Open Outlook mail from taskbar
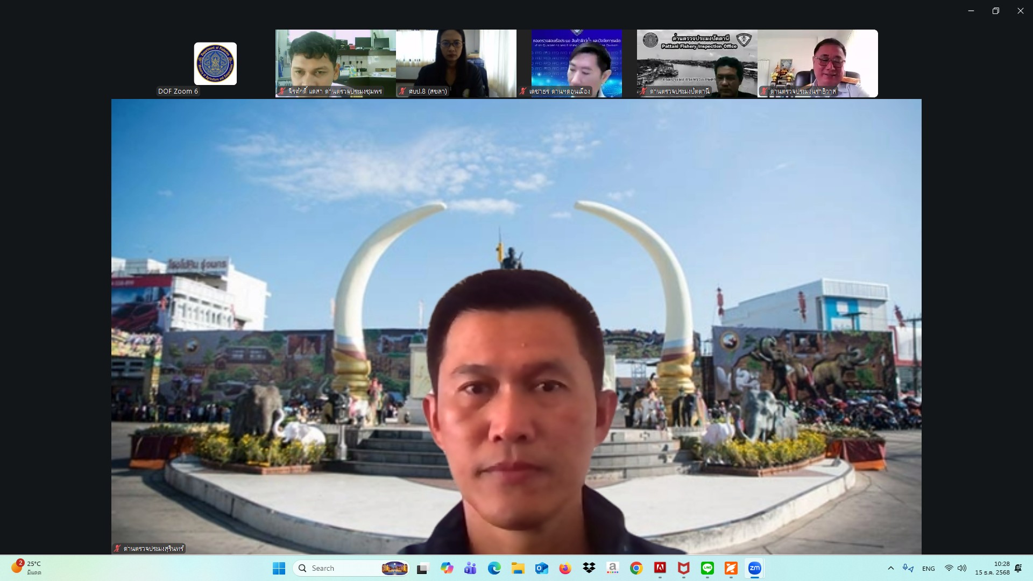Viewport: 1033px width, 581px height. coord(541,568)
